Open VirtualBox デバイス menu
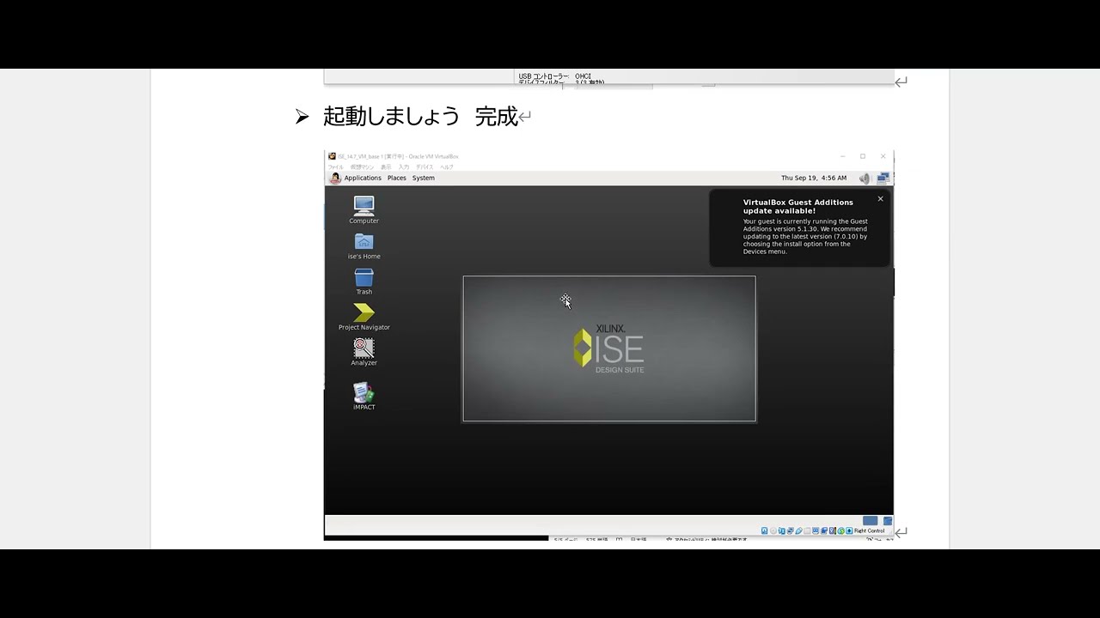 425,167
